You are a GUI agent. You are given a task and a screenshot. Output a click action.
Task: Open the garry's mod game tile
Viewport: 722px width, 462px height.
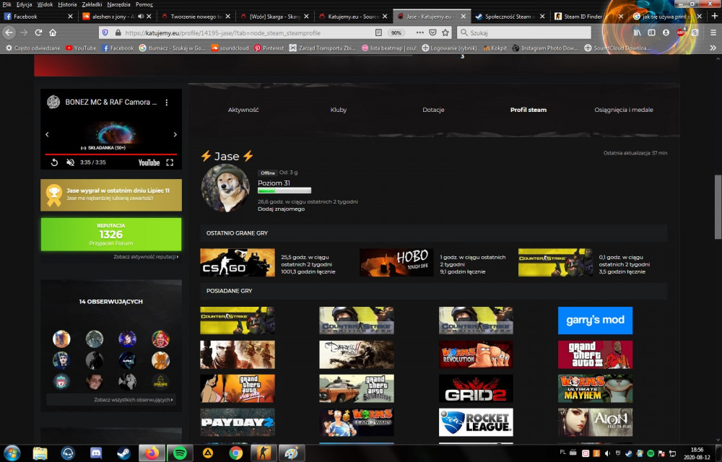pos(595,321)
